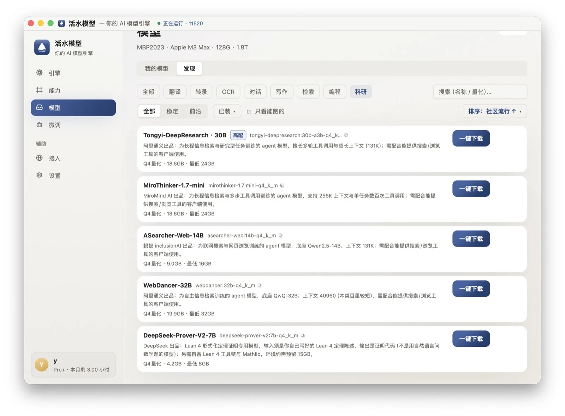Image resolution: width=565 pixels, height=416 pixels.
Task: Filter by 转录 category
Action: (x=201, y=92)
